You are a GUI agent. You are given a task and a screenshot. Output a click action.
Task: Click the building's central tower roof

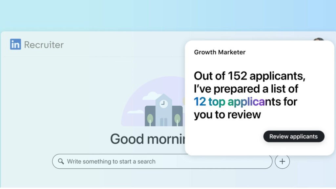(x=163, y=96)
